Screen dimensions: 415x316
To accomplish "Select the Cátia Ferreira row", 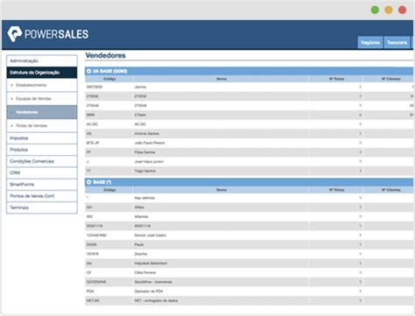I will [250, 272].
